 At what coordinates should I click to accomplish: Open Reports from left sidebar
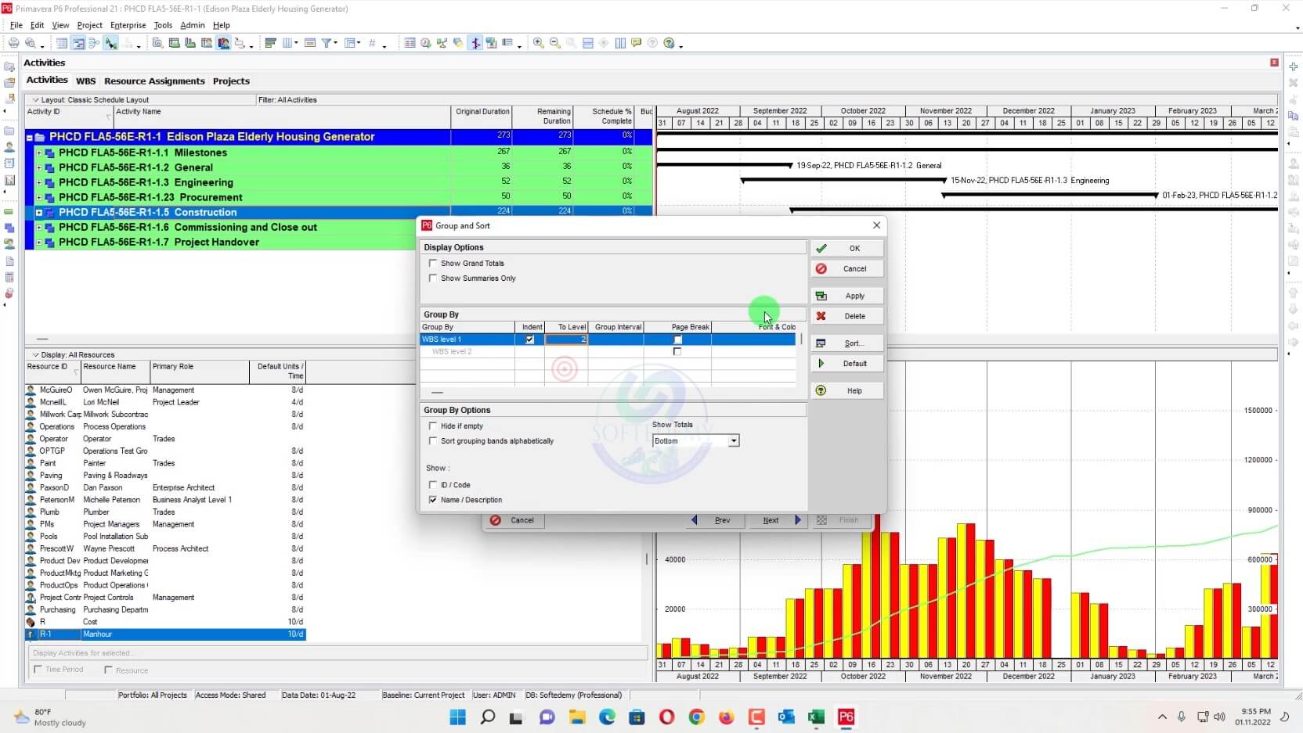tap(9, 163)
